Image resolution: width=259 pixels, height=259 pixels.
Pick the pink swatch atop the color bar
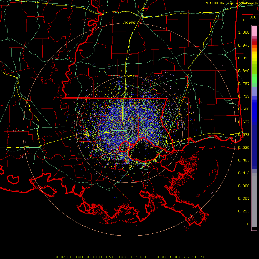pyautogui.click(x=254, y=31)
